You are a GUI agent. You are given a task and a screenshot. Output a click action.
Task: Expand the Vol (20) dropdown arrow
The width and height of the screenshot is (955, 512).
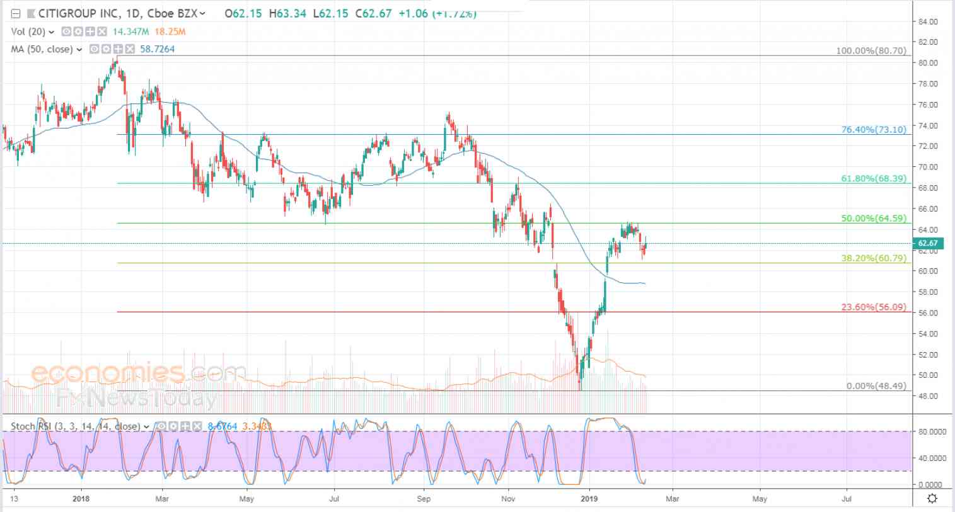click(50, 32)
